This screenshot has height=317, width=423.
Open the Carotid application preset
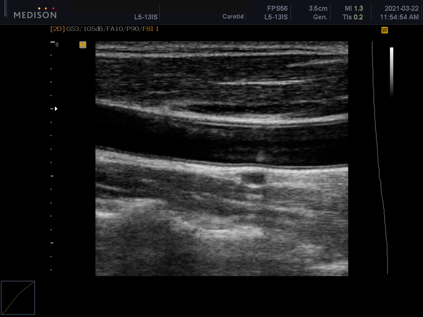click(233, 17)
